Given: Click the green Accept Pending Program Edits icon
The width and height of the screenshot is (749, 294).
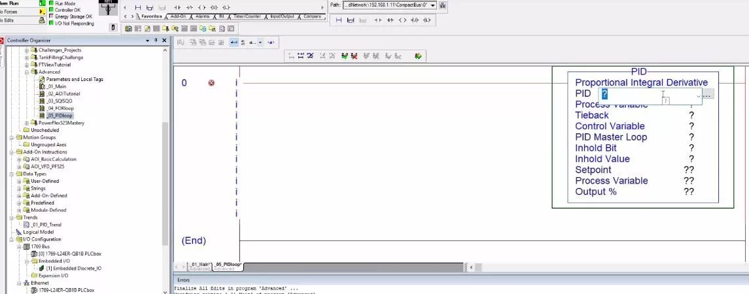Looking at the screenshot, I should coord(345,56).
